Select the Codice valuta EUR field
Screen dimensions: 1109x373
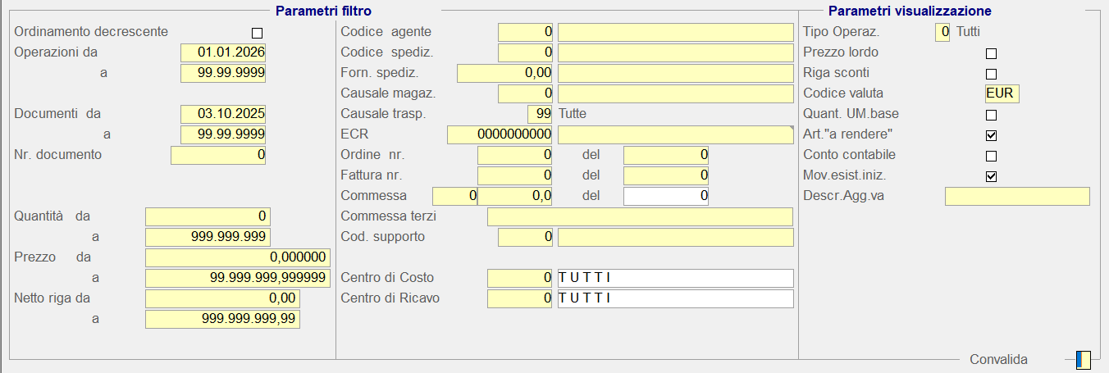point(1002,93)
